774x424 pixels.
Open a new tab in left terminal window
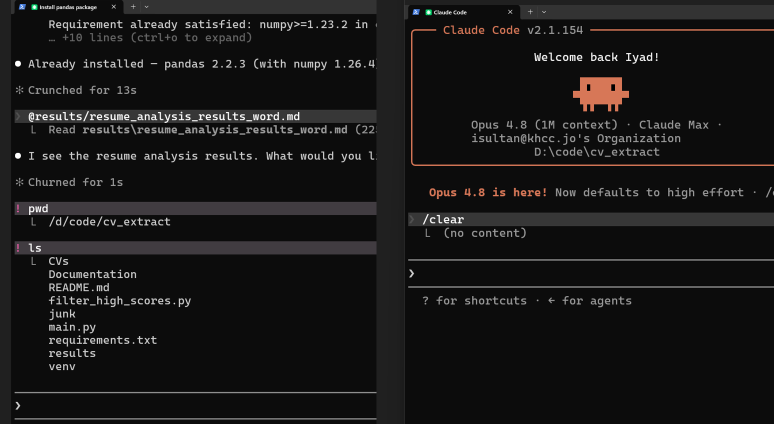(x=133, y=7)
